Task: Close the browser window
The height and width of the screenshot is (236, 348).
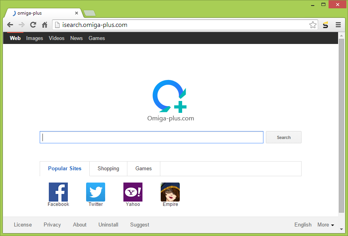Action: 337,4
